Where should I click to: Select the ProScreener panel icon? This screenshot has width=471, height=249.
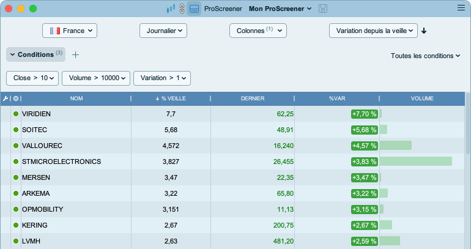tap(194, 9)
